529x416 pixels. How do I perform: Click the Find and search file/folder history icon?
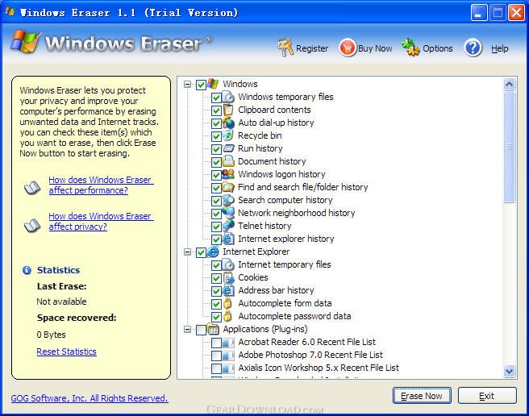point(228,187)
